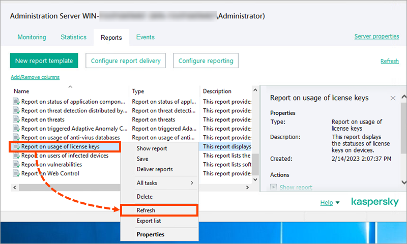Click icon of Report on usage of license keys
This screenshot has height=244, width=407.
(x=16, y=146)
